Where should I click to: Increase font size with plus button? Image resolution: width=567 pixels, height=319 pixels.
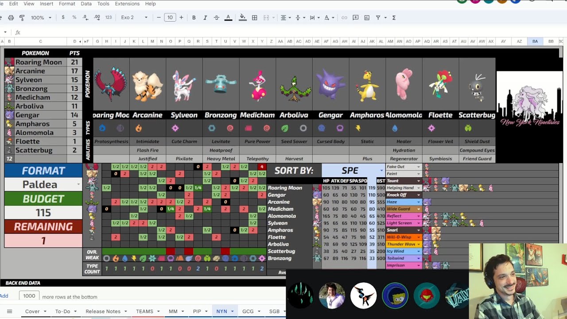tap(181, 18)
